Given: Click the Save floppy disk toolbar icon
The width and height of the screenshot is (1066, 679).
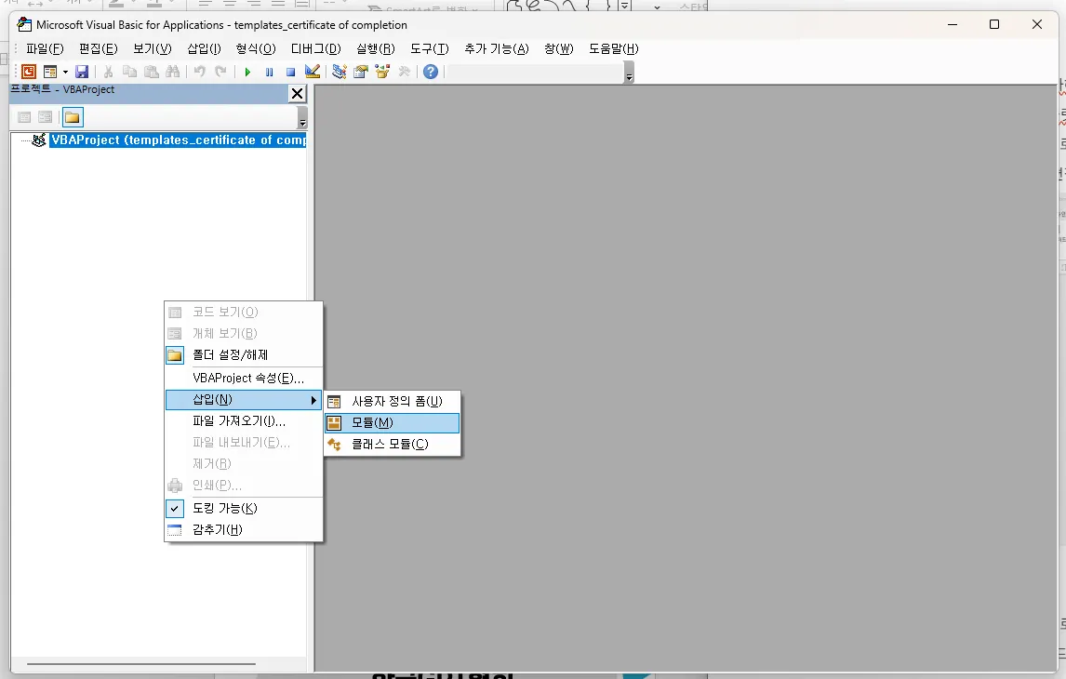Looking at the screenshot, I should click(82, 72).
